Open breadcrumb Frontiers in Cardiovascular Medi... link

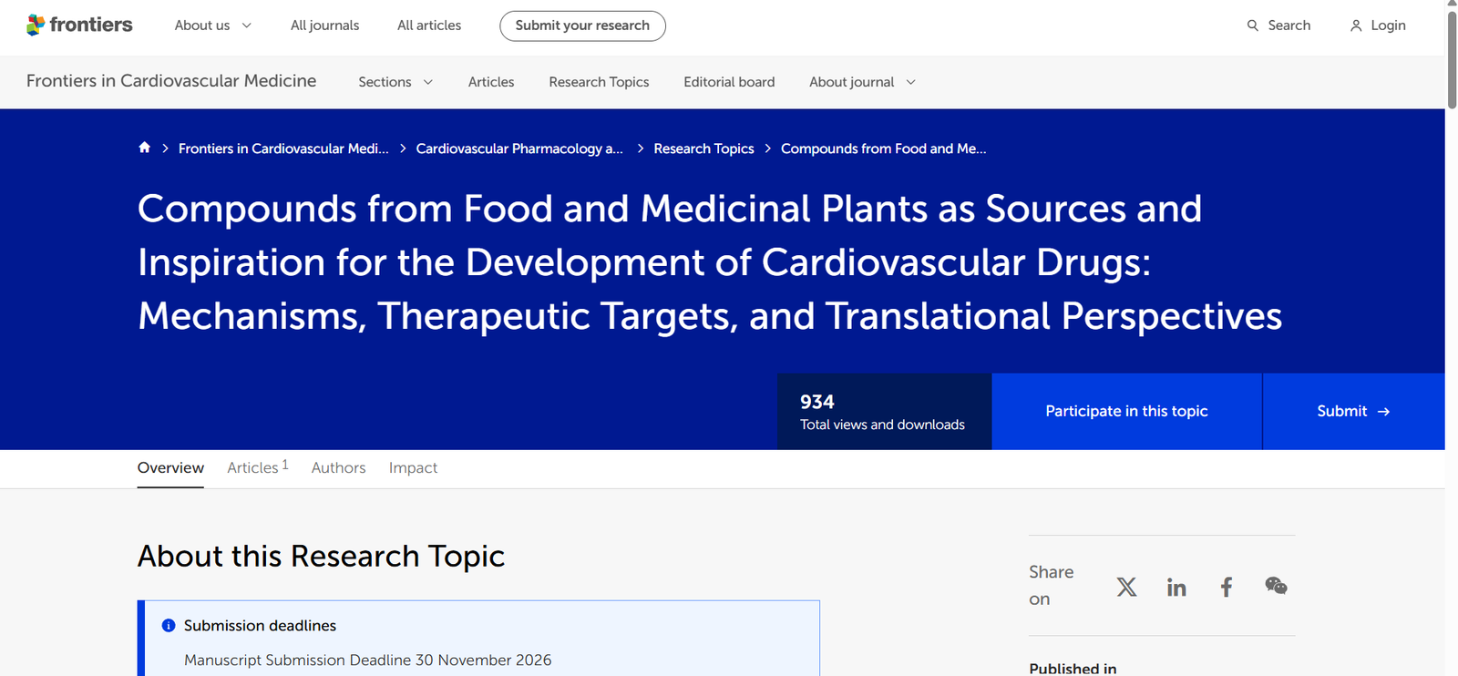pos(283,149)
